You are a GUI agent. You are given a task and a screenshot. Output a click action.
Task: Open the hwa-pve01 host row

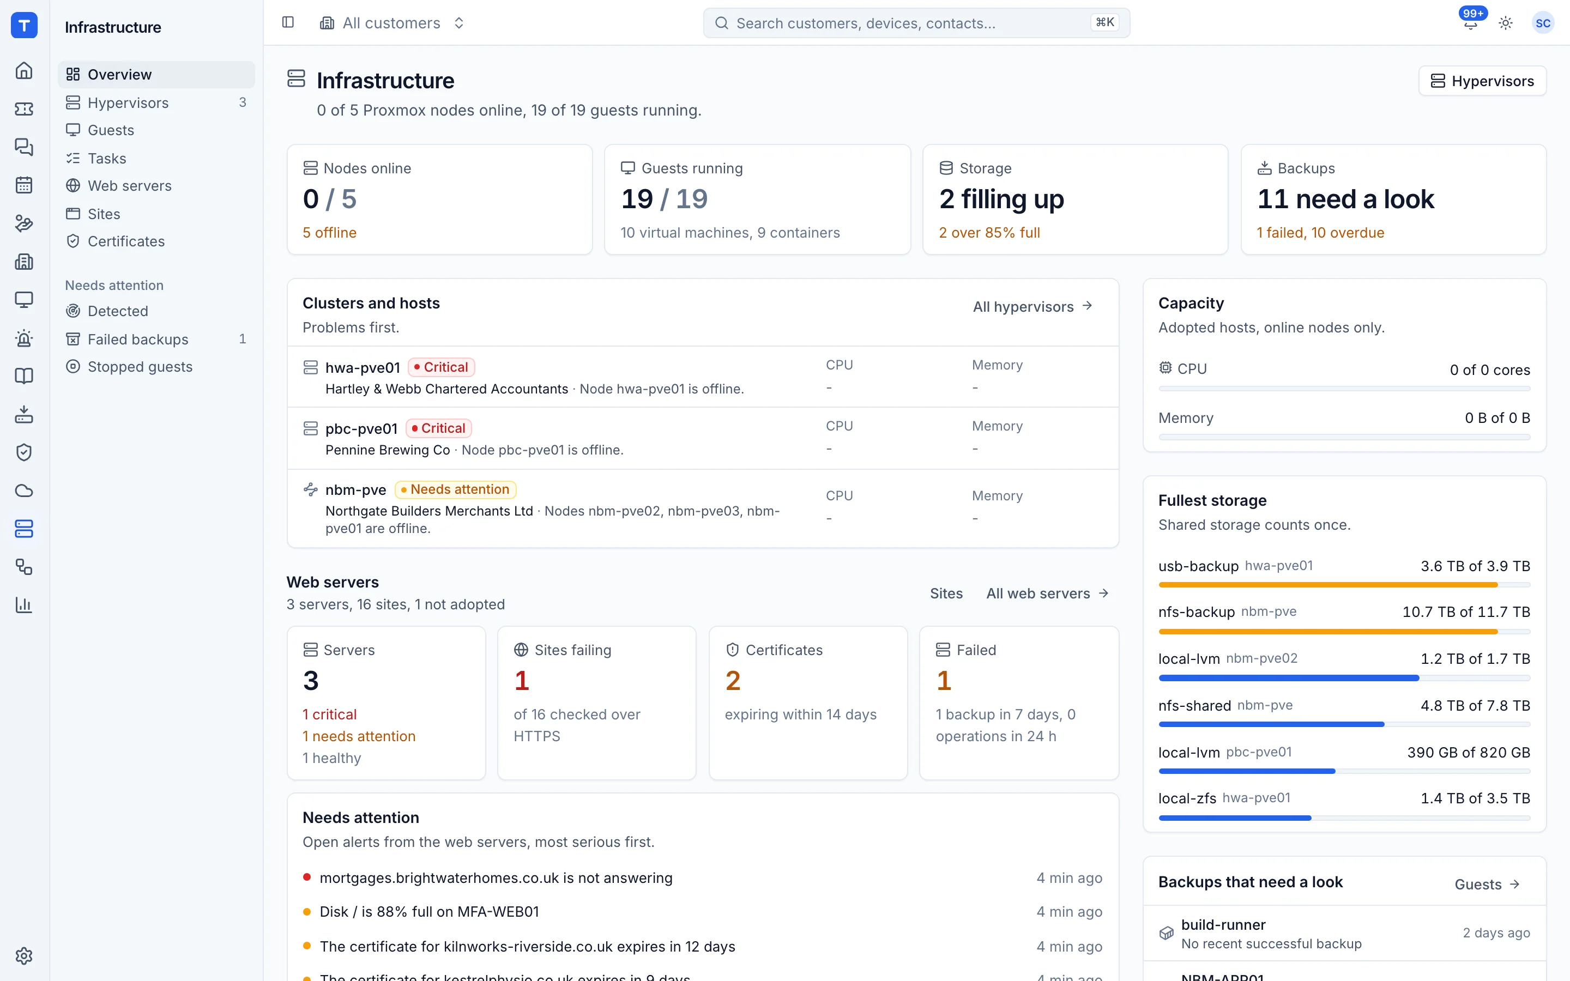[703, 377]
